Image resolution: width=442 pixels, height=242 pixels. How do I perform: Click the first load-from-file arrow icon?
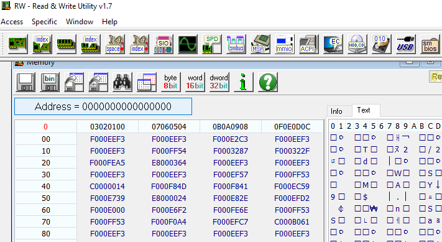(x=74, y=82)
